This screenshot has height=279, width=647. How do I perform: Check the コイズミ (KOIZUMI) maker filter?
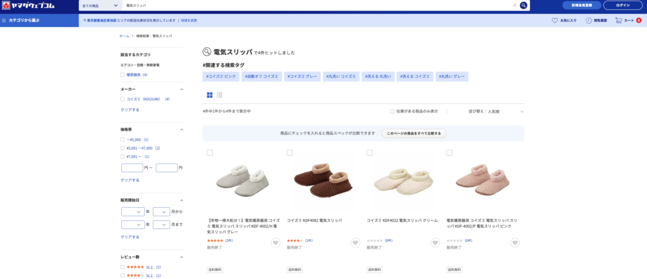point(122,99)
